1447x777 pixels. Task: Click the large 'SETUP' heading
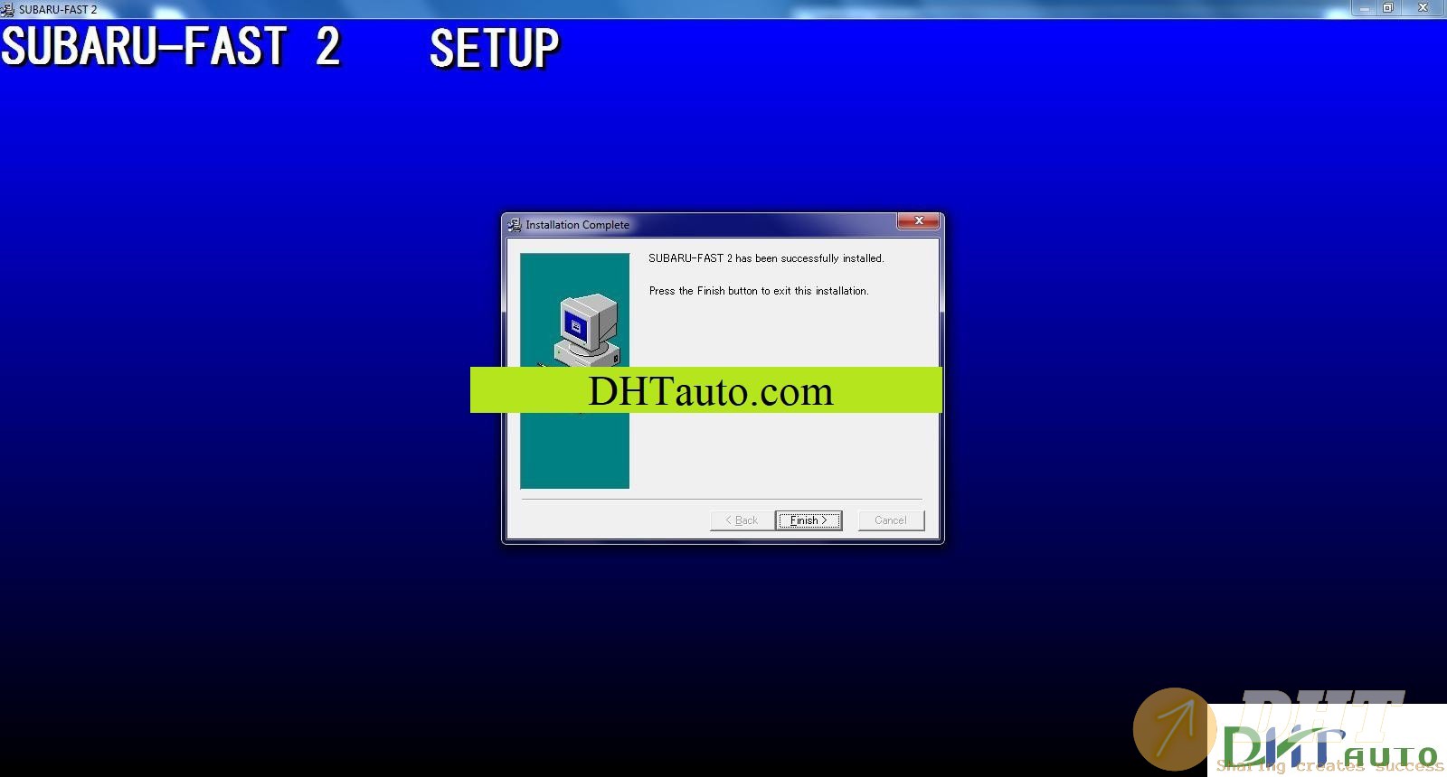click(x=495, y=48)
